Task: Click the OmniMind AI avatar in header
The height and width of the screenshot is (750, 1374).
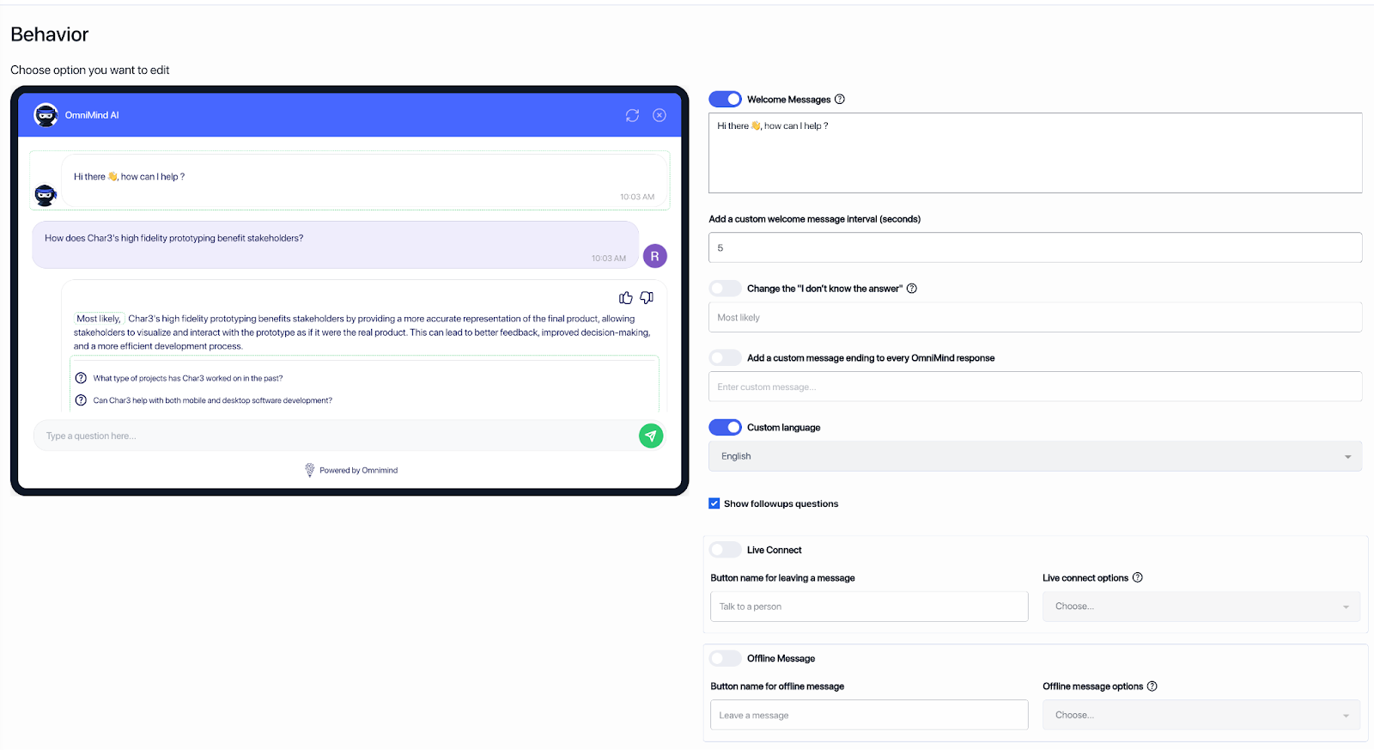Action: 46,115
